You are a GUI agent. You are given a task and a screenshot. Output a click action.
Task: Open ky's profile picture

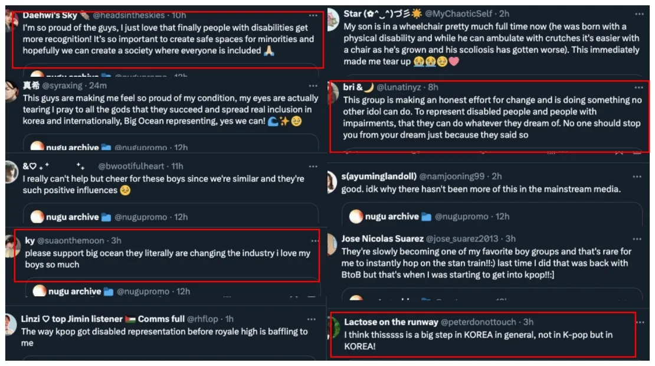pyautogui.click(x=12, y=245)
